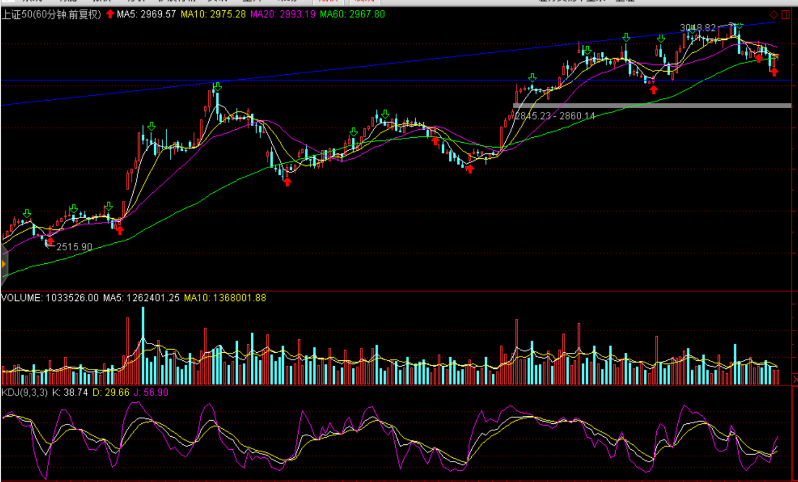Click the volume MA10: 1368001.88 label
The height and width of the screenshot is (482, 798).
[225, 298]
